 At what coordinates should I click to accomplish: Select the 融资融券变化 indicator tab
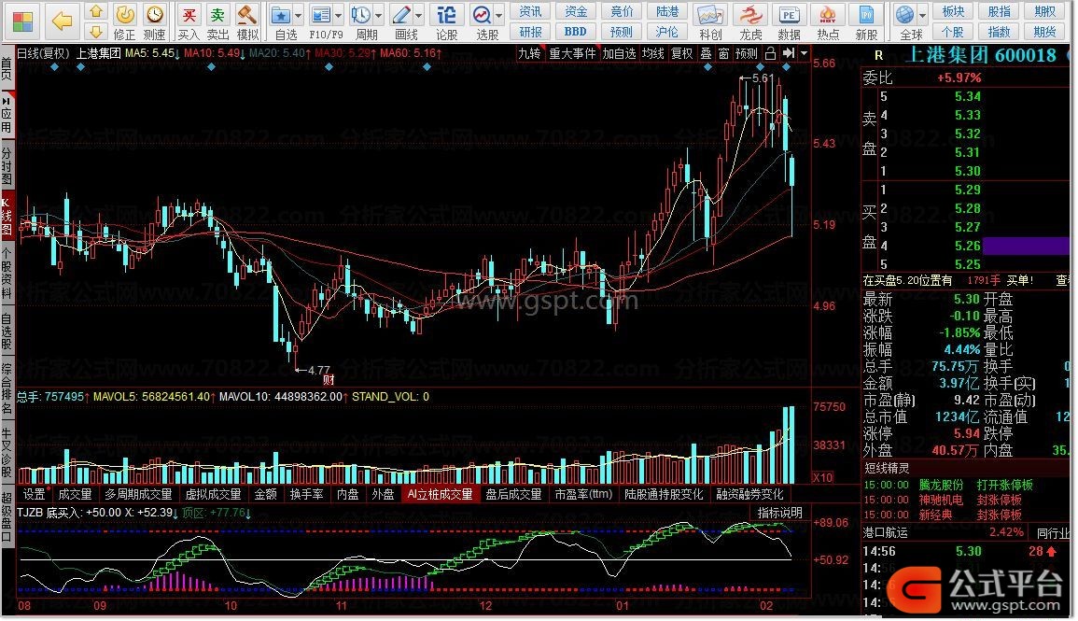pyautogui.click(x=749, y=494)
